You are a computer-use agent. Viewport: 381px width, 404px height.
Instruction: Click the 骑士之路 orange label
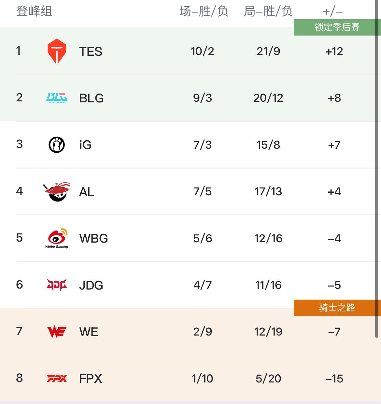pyautogui.click(x=337, y=307)
